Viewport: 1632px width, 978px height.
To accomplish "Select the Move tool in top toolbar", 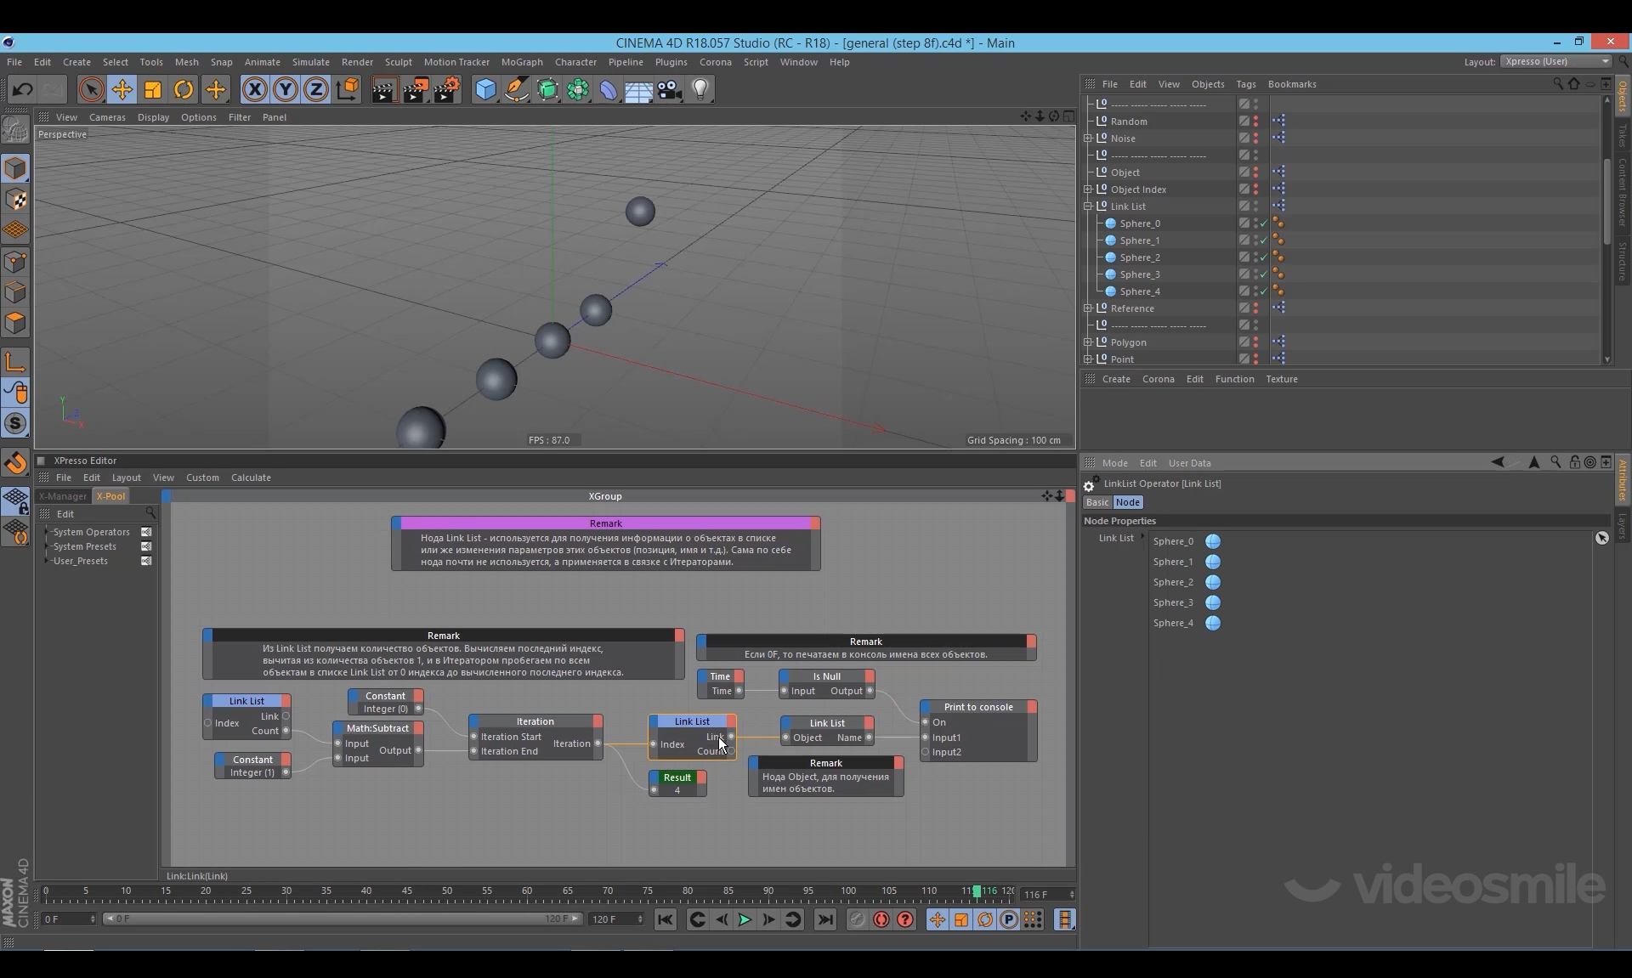I will [x=122, y=89].
